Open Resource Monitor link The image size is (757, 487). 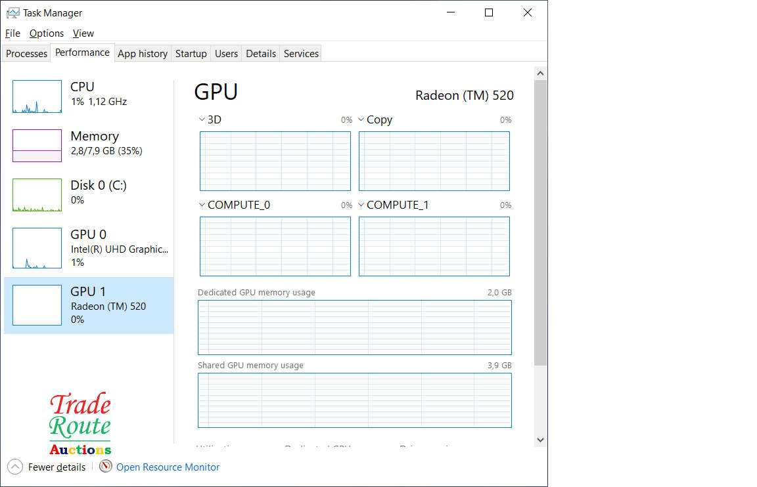pyautogui.click(x=168, y=467)
